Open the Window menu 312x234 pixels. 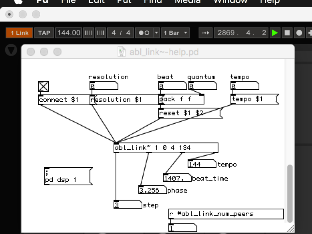pyautogui.click(x=230, y=2)
